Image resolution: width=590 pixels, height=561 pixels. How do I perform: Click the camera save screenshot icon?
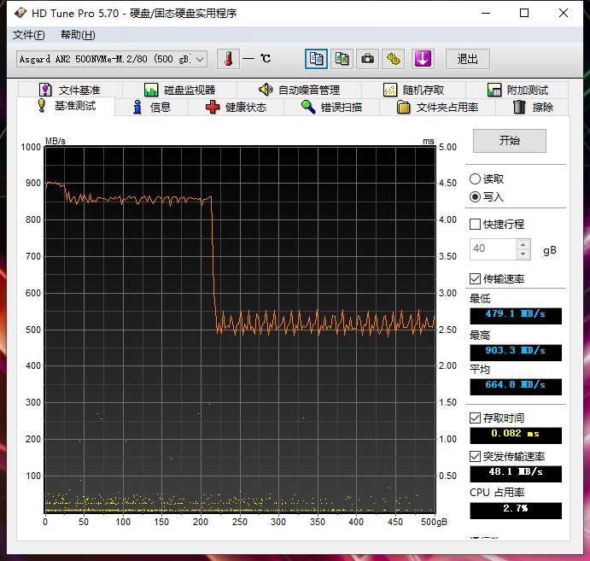pyautogui.click(x=367, y=59)
